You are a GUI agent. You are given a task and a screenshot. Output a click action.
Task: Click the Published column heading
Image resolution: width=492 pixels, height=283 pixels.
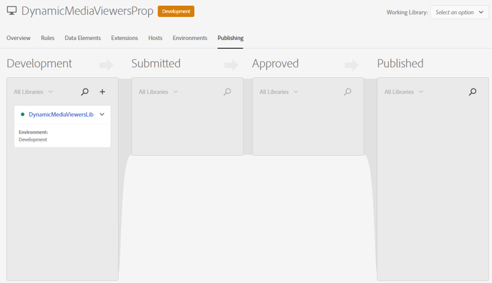tap(400, 64)
